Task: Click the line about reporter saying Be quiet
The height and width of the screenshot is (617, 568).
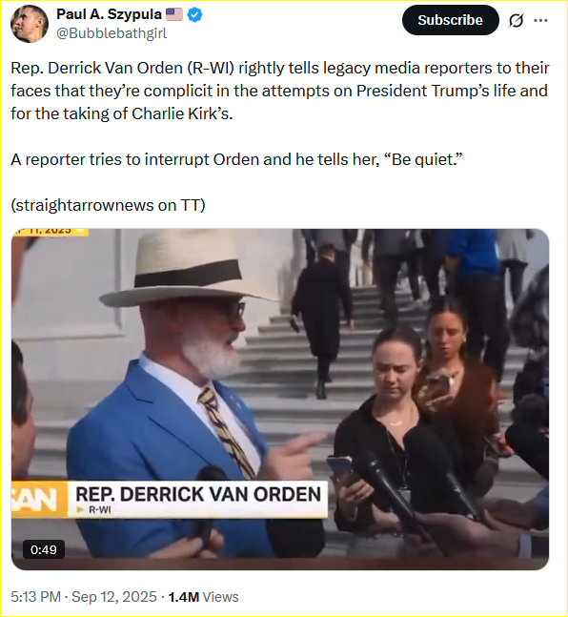Action: click(236, 160)
